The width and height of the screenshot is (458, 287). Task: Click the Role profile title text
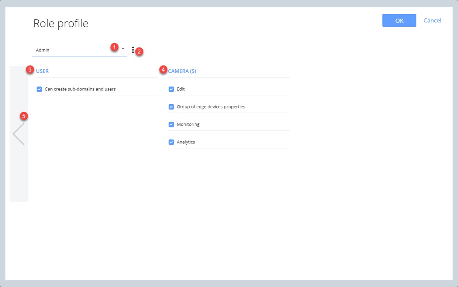(x=61, y=23)
